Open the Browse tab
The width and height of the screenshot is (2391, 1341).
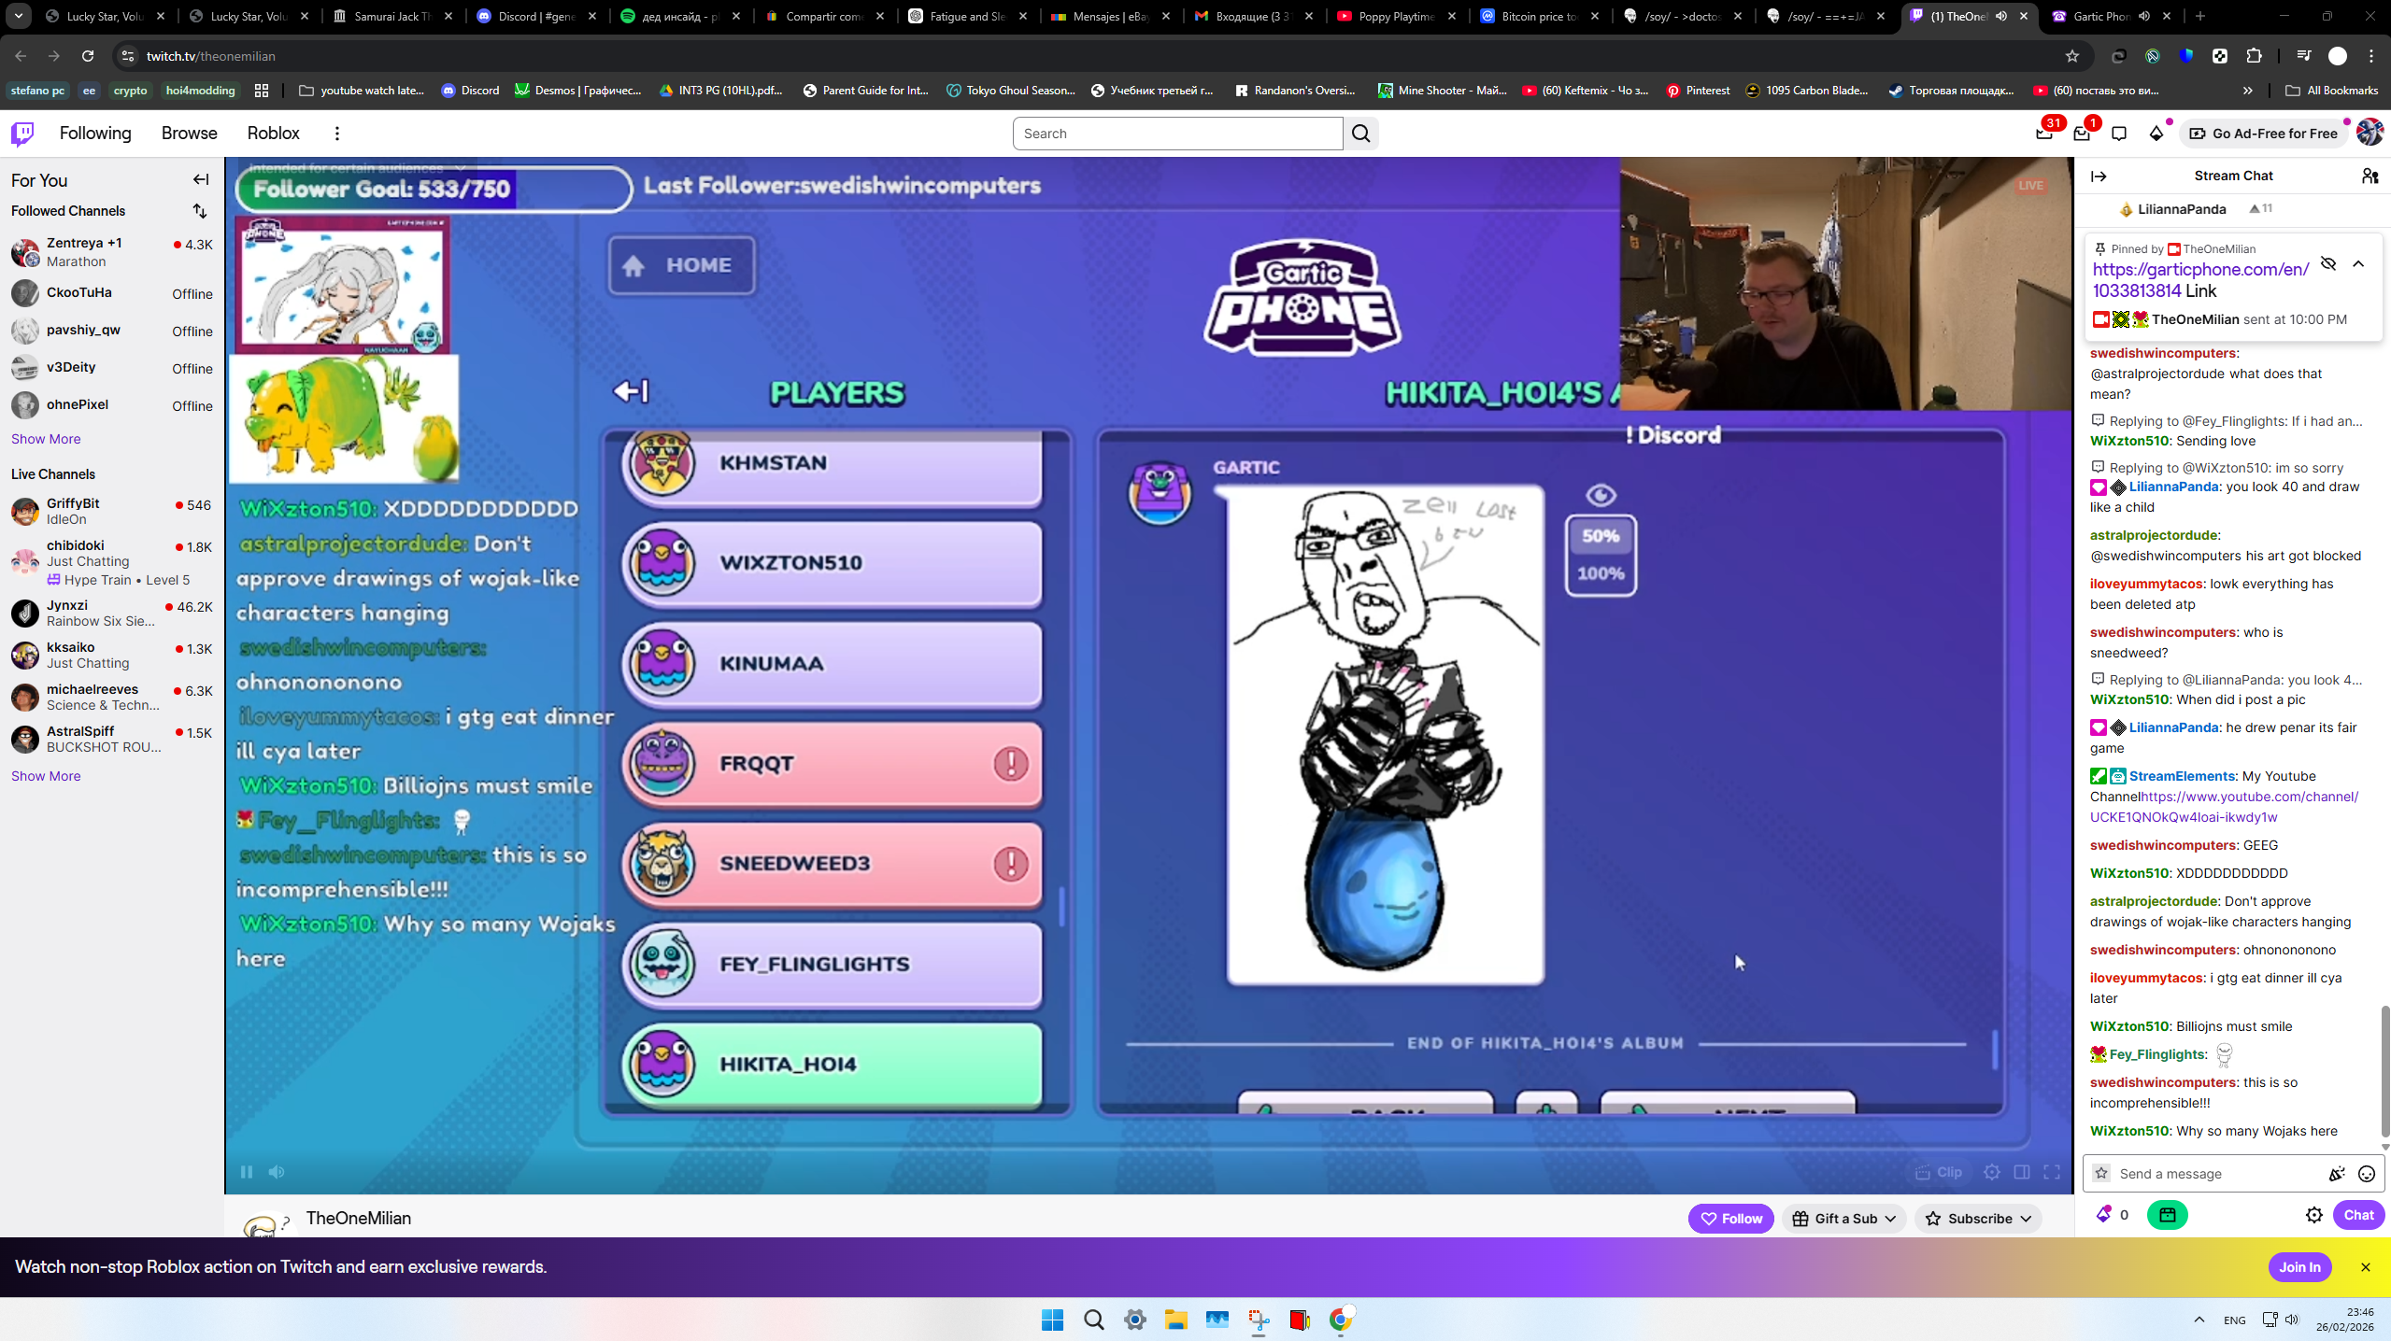tap(189, 134)
